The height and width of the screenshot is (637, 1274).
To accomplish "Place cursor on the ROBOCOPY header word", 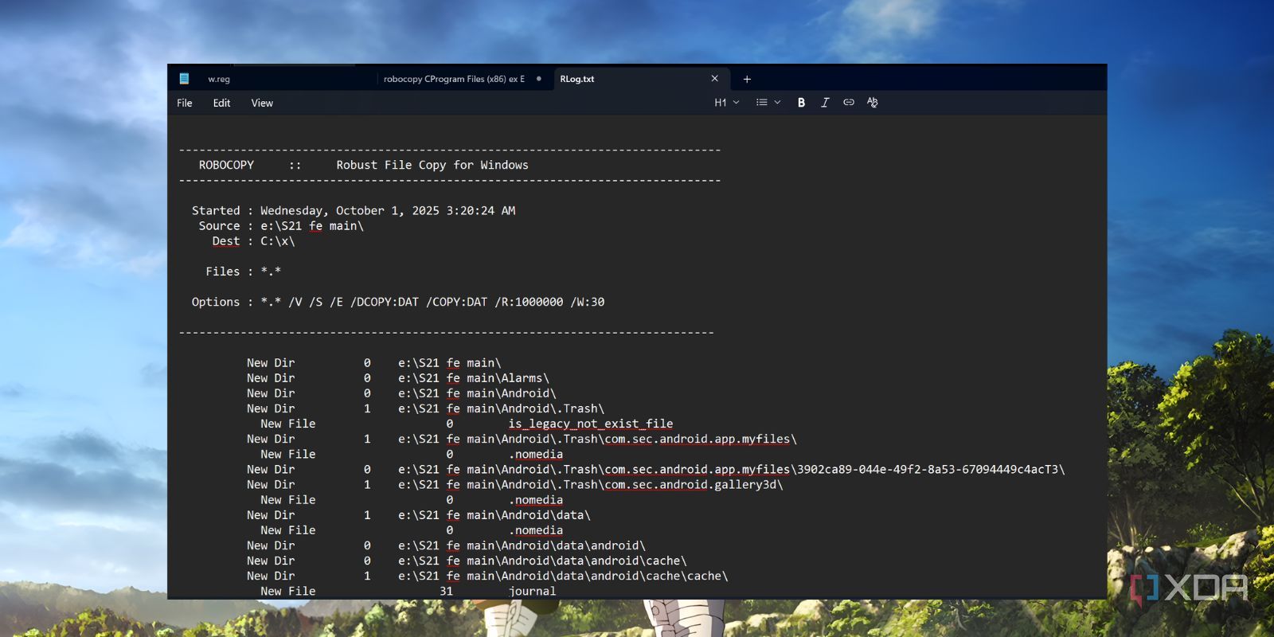I will point(226,166).
